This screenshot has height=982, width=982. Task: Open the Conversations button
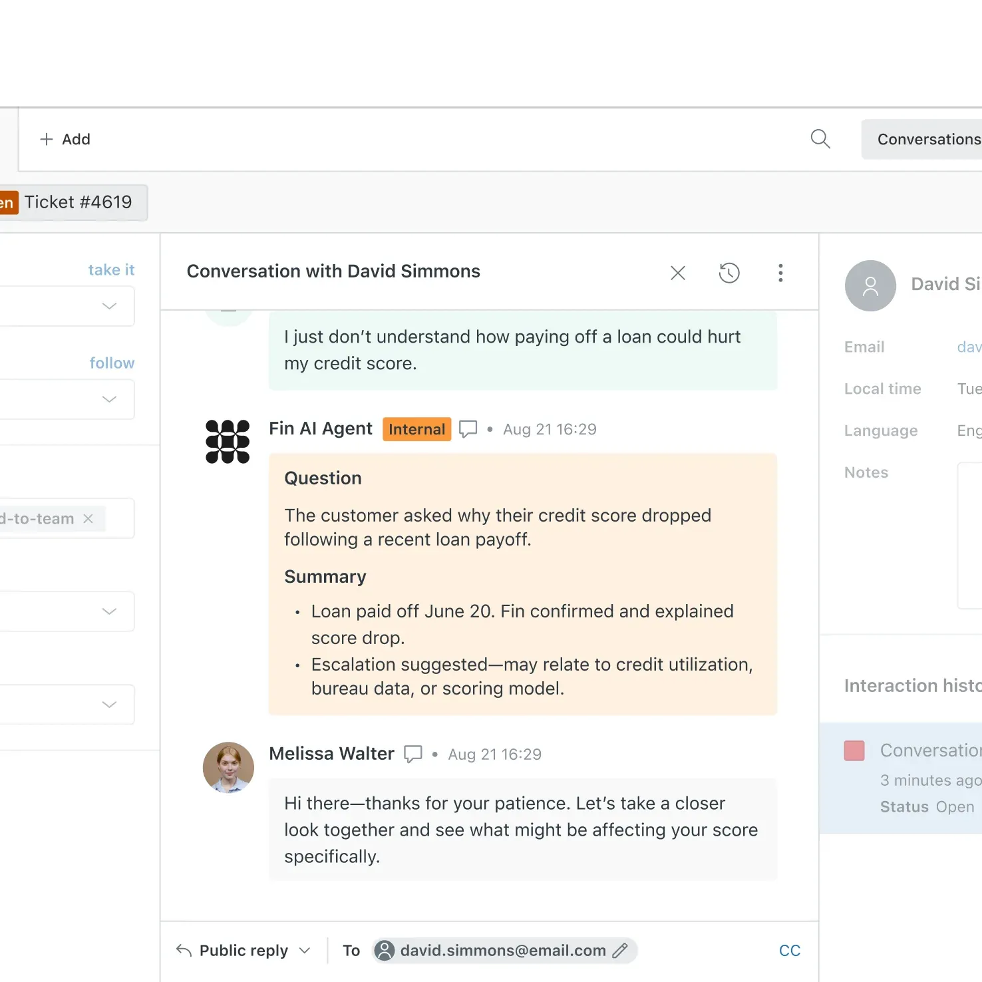(x=922, y=139)
